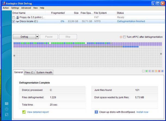Check the Floppy da 3,5 pollici checkbox
This screenshot has width=166, height=121.
point(14,17)
